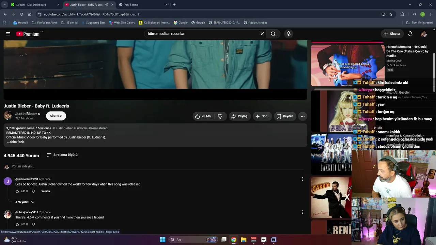Click the Soru ask button
The height and width of the screenshot is (245, 436).
[262, 116]
